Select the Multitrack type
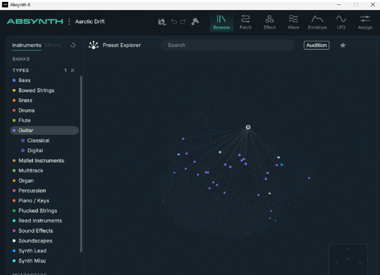The width and height of the screenshot is (380, 275). (x=45, y=171)
